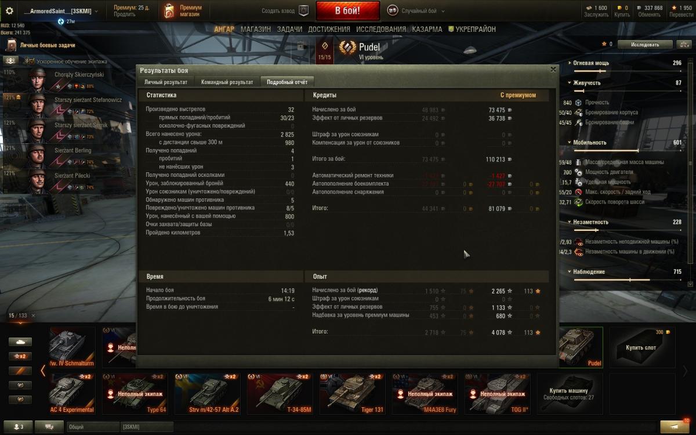Filter carousel by tank type icon
Screen dimensions: 696x435
(x=20, y=342)
